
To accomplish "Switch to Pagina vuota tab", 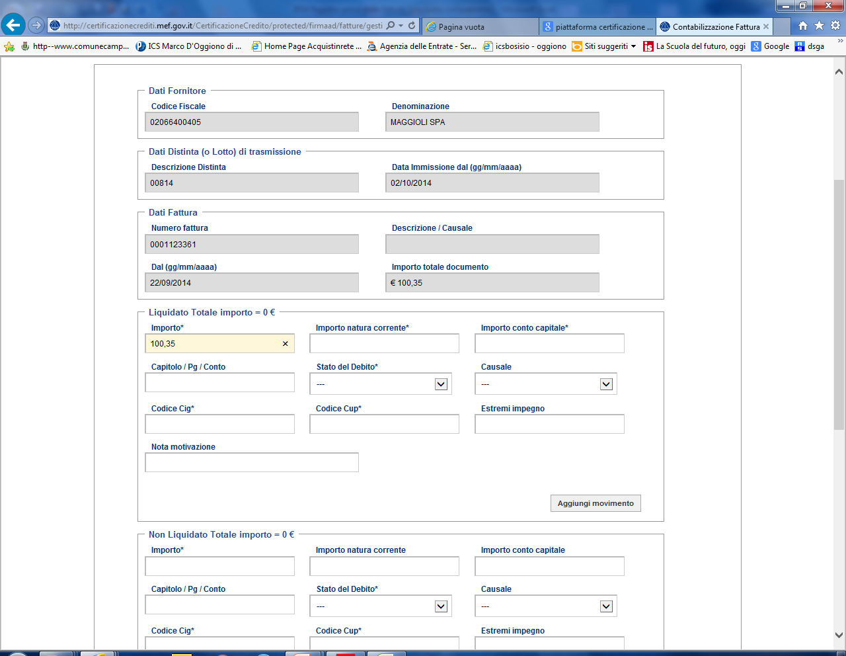I will 480,27.
